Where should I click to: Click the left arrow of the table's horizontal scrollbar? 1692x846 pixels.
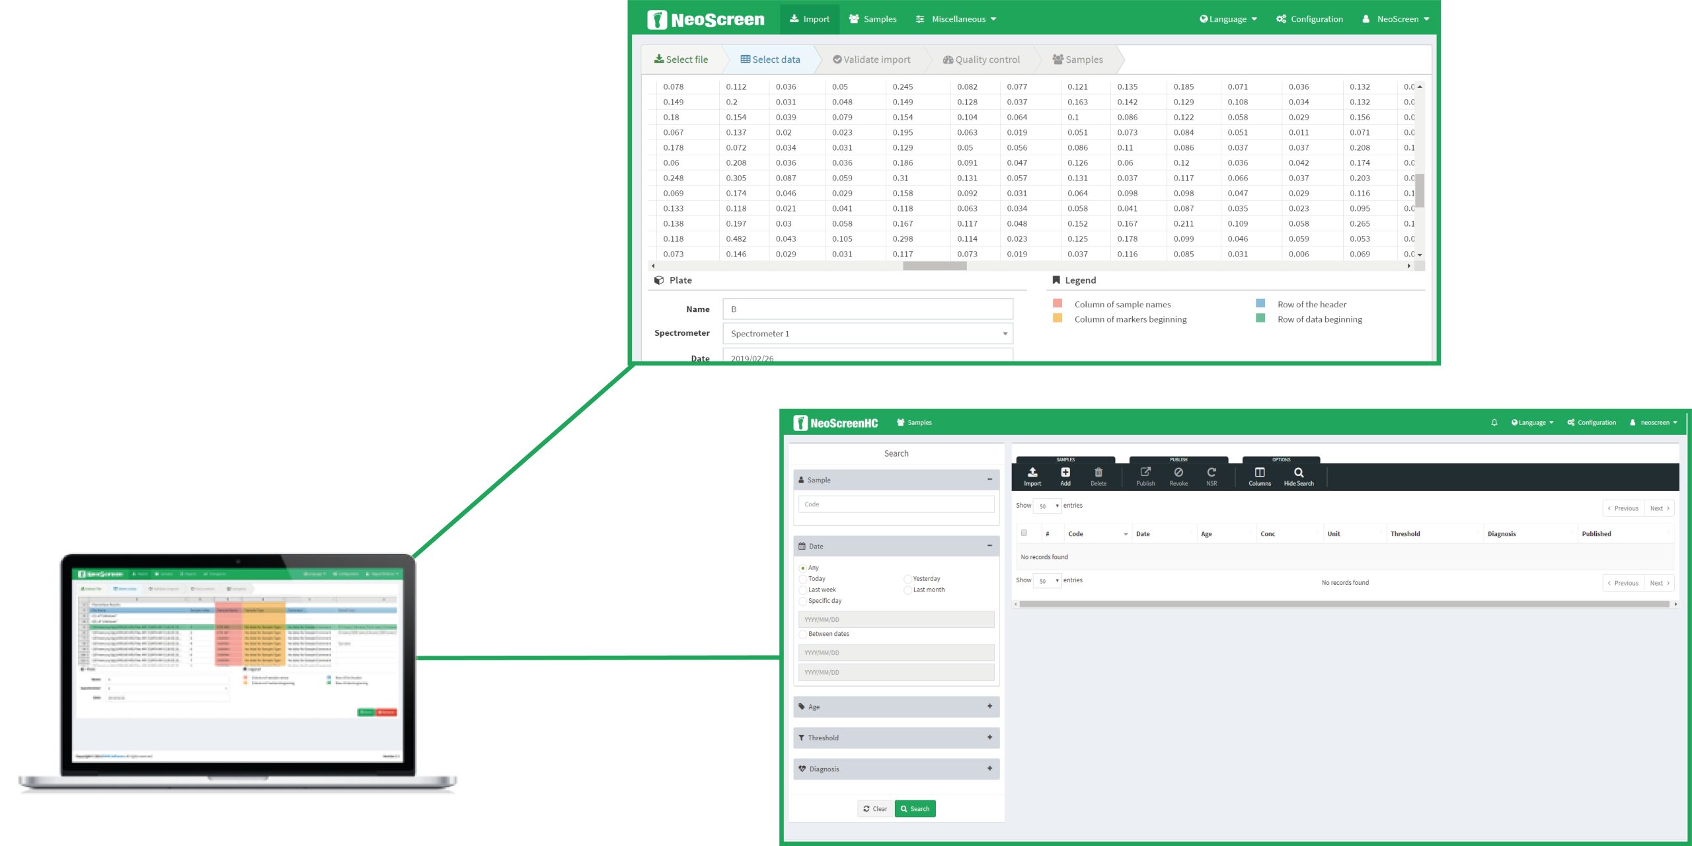pyautogui.click(x=653, y=266)
